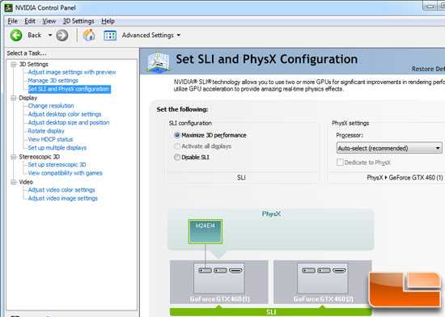Screen dimensions: 445x317
Task: Select Set SLI and PhysX configuration
Action: pos(70,89)
